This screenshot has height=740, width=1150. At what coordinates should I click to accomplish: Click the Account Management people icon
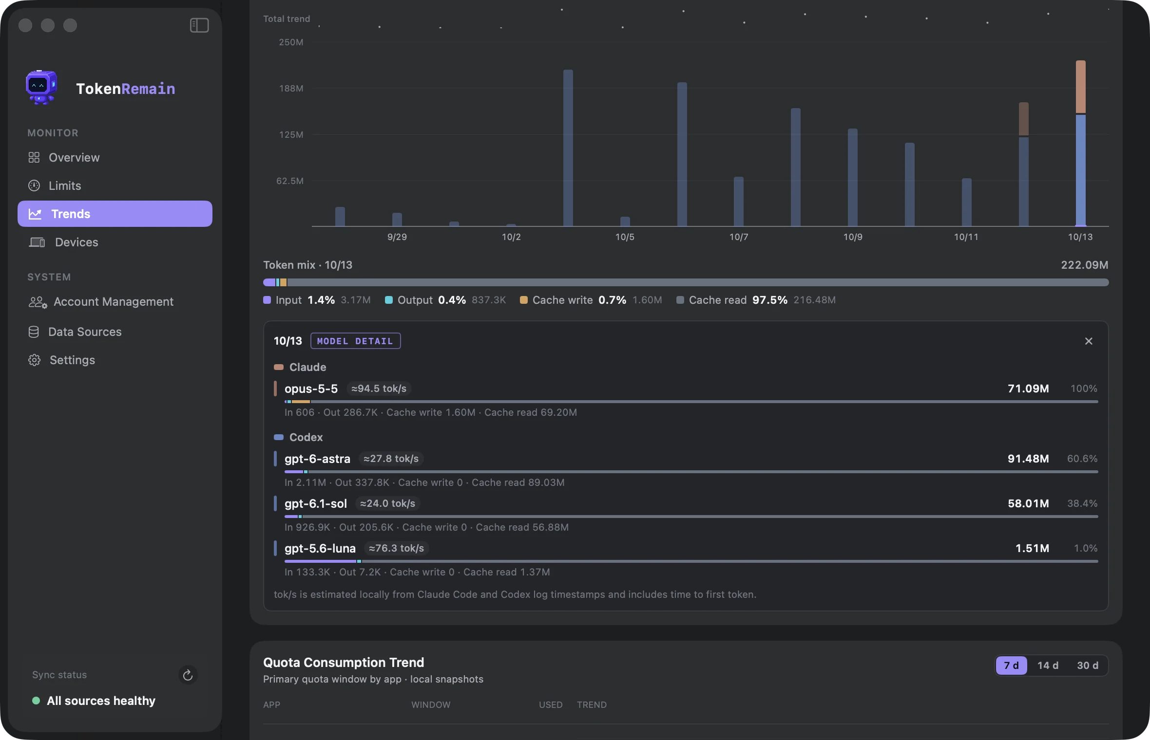click(x=38, y=302)
